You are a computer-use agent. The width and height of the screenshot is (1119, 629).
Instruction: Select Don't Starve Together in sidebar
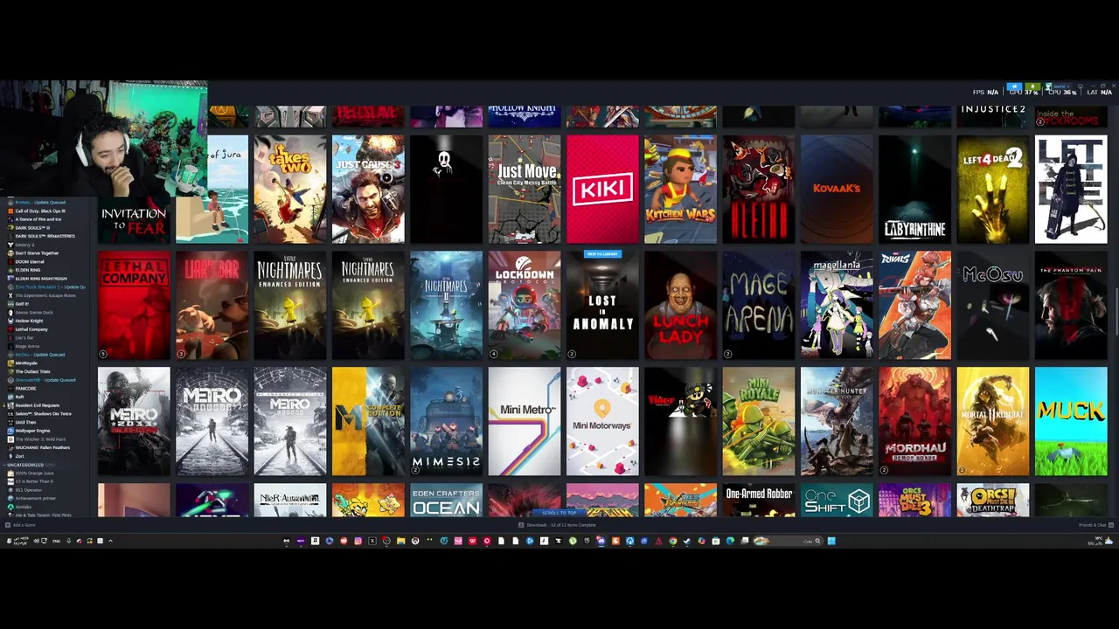[x=33, y=253]
